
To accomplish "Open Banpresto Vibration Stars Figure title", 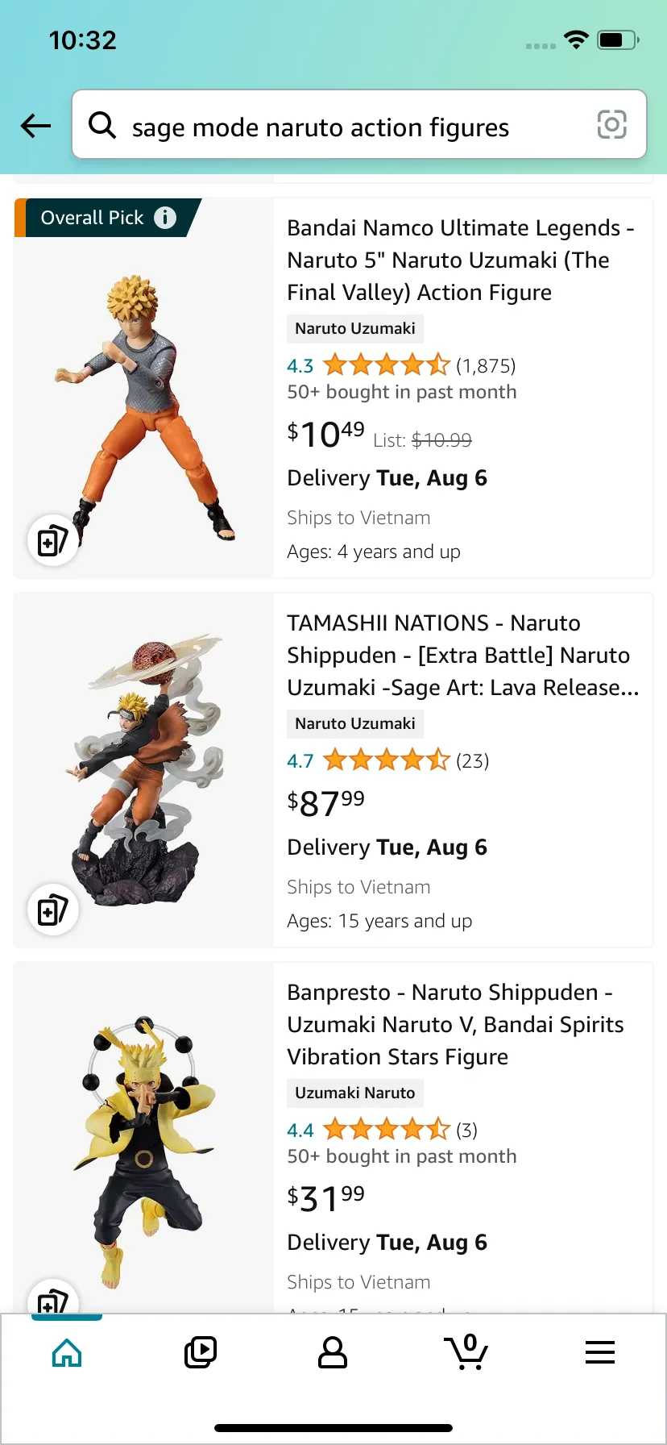I will coord(455,1024).
